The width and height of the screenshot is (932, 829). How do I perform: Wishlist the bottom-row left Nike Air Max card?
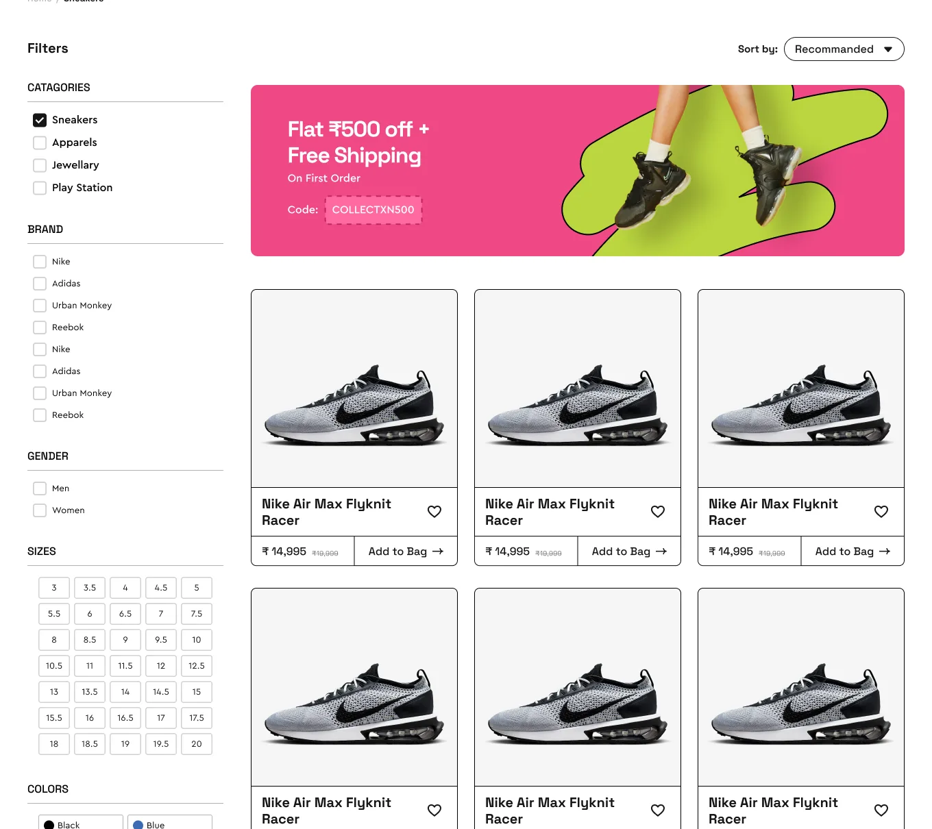pyautogui.click(x=434, y=811)
